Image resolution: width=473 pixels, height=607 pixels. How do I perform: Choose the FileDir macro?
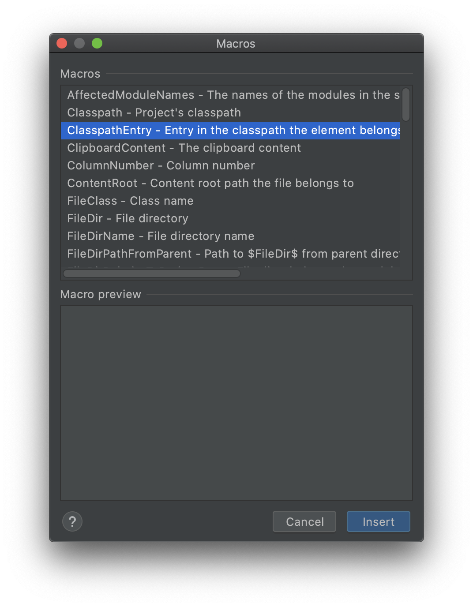230,218
